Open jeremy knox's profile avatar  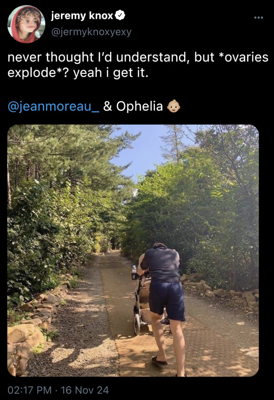click(26, 24)
